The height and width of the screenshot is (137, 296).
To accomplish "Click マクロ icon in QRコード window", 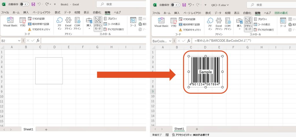I will [173, 23].
